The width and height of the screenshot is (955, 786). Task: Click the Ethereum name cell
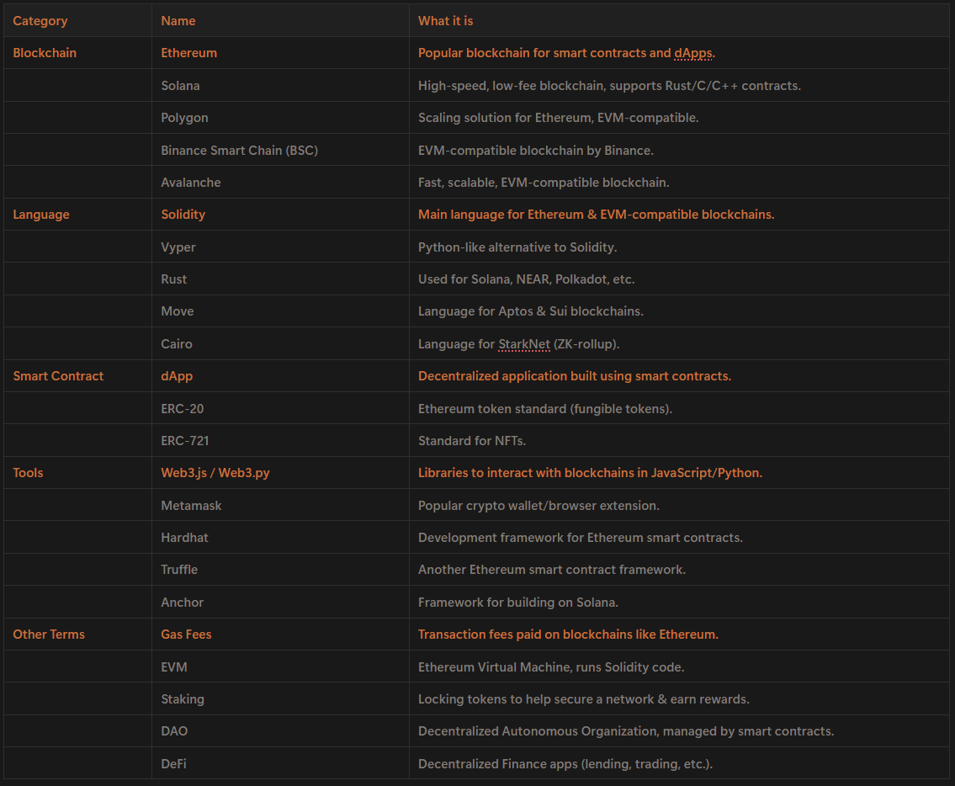(188, 53)
